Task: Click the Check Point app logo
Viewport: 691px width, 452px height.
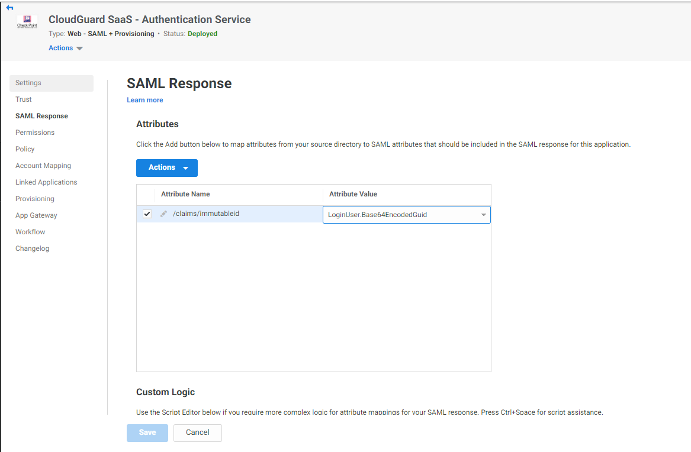Action: pos(27,21)
